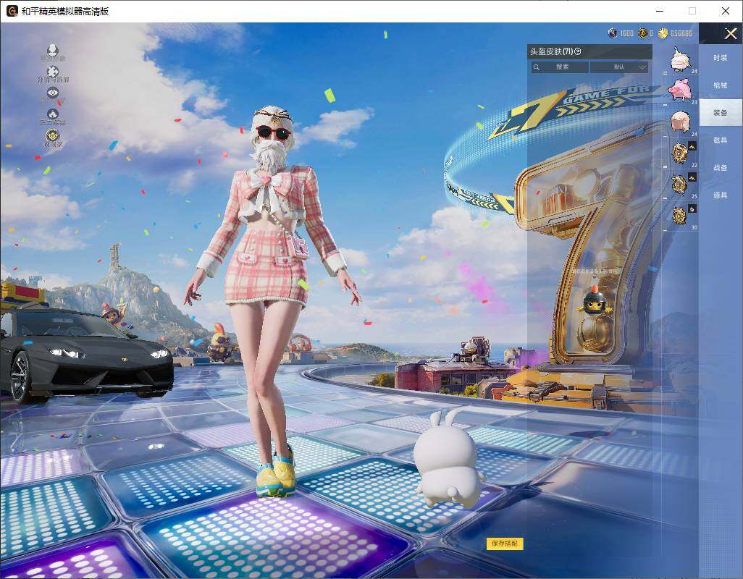This screenshot has height=579, width=743.
Task: Click the magnifier icon in search box
Action: (x=537, y=67)
